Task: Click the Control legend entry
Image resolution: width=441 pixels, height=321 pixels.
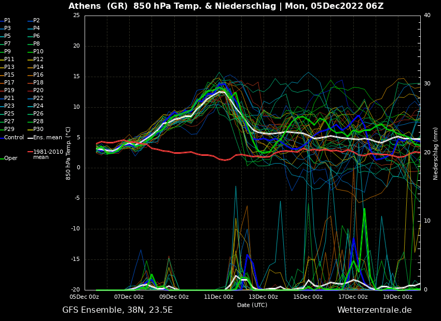Action: click(14, 138)
